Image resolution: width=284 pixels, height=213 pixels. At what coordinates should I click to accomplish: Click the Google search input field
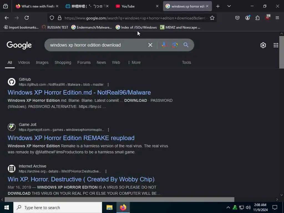[x=98, y=45]
